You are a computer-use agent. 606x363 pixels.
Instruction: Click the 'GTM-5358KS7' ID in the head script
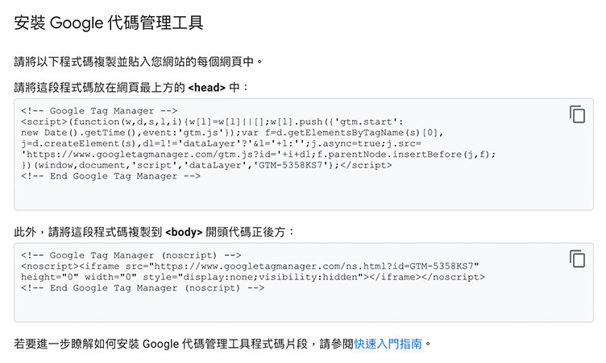(x=290, y=165)
